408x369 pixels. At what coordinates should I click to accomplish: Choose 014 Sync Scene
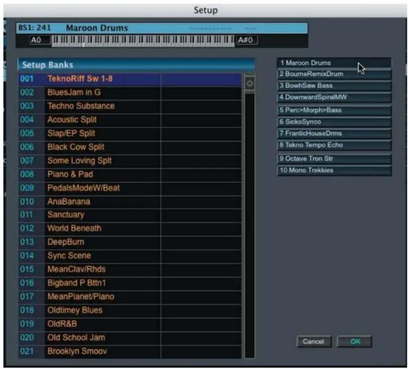click(x=129, y=256)
